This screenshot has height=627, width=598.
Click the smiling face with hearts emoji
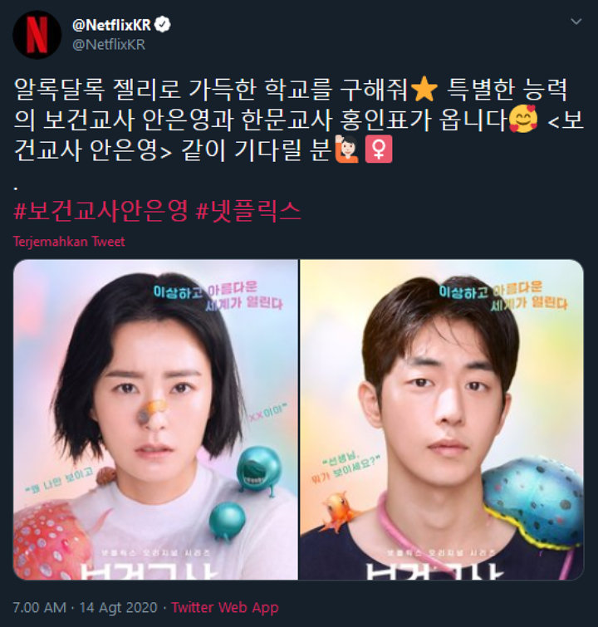(523, 119)
